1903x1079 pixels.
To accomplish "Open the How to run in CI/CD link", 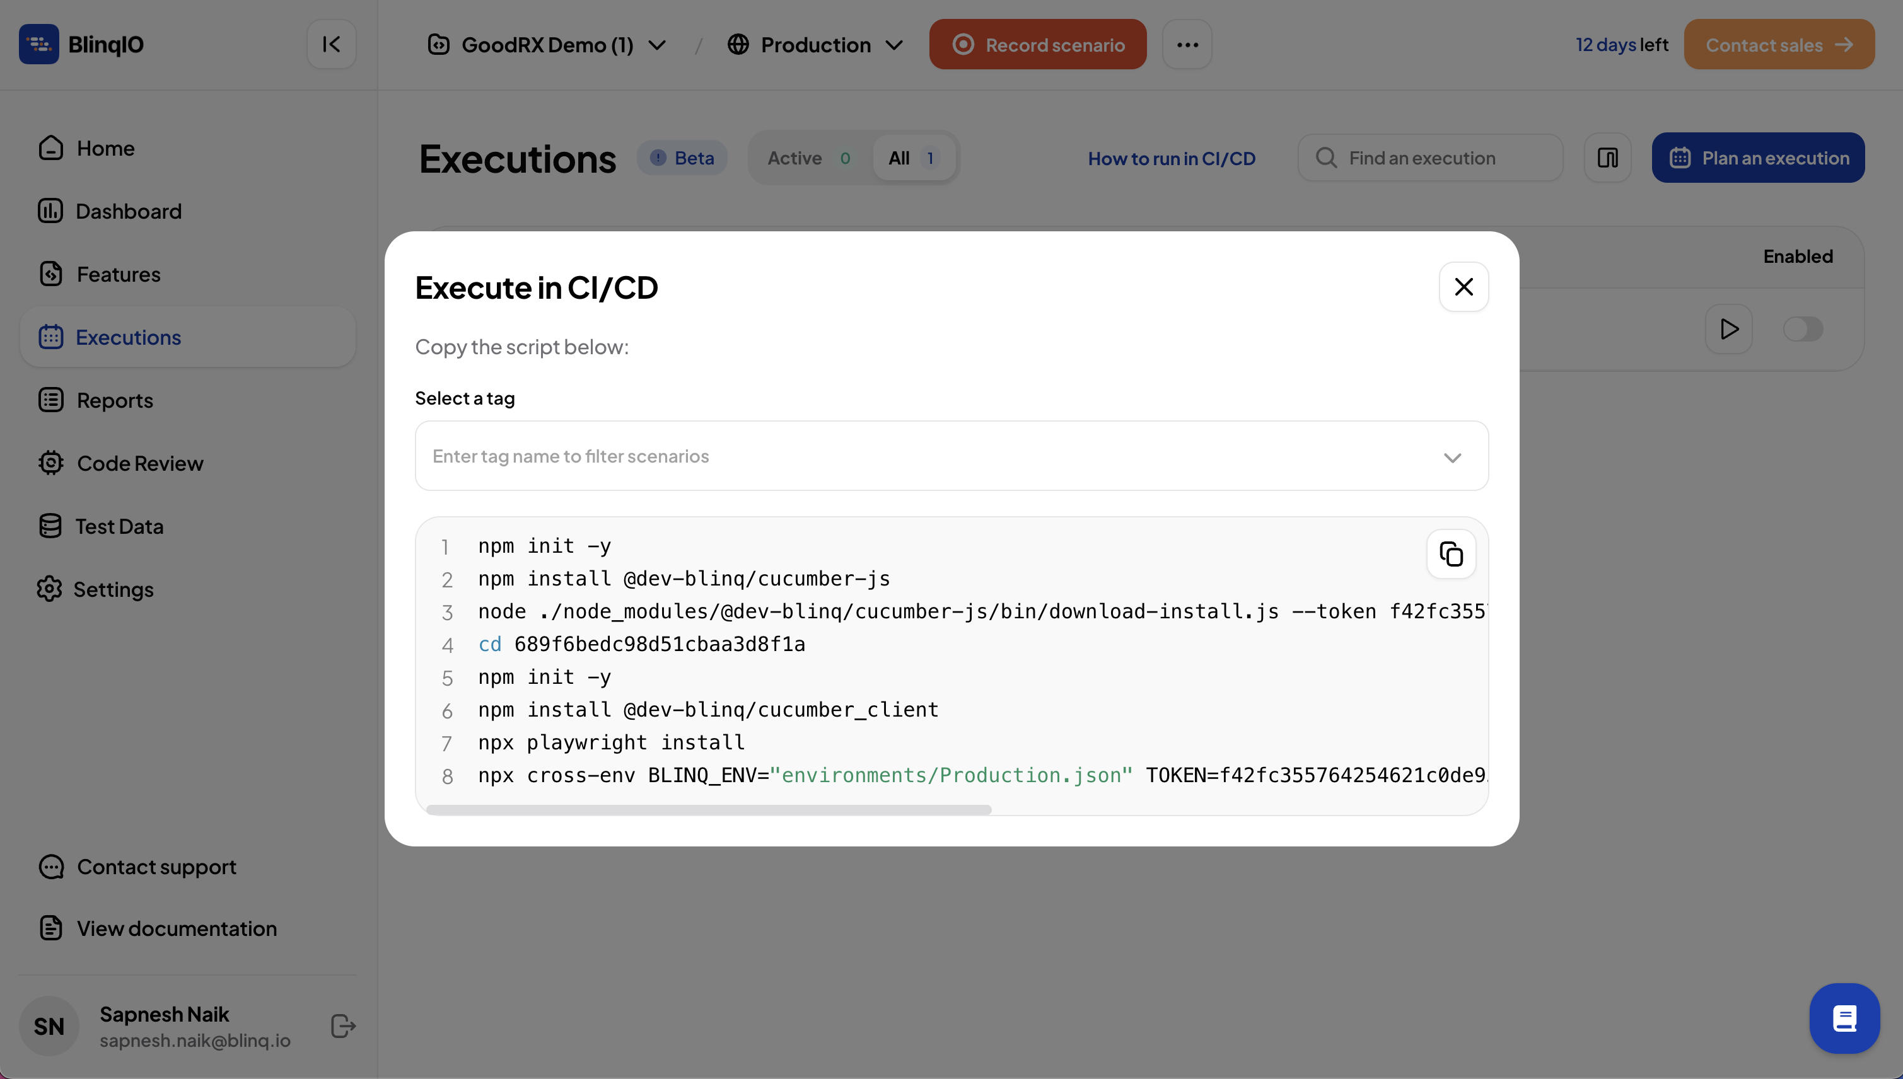I will [1172, 158].
